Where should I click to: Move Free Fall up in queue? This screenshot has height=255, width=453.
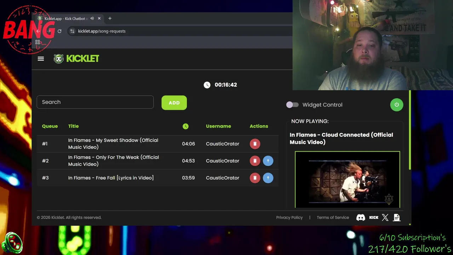pyautogui.click(x=268, y=178)
